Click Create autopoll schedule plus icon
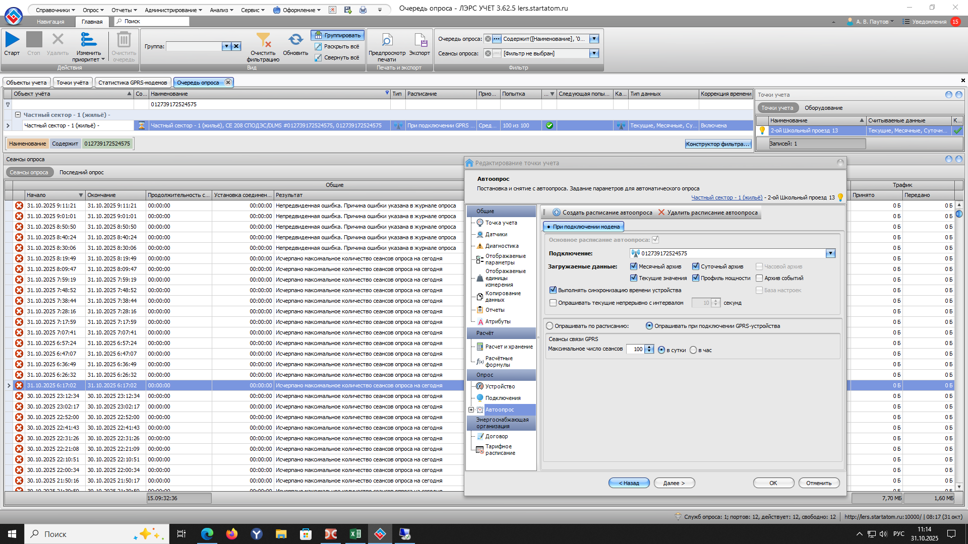 (x=557, y=213)
